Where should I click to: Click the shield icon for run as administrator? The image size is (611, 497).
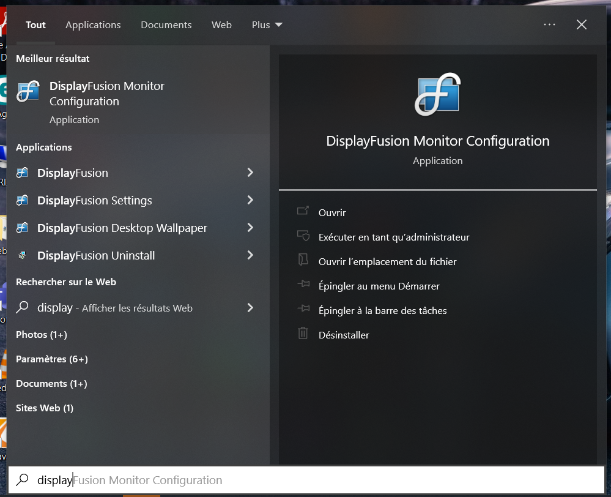coord(303,236)
